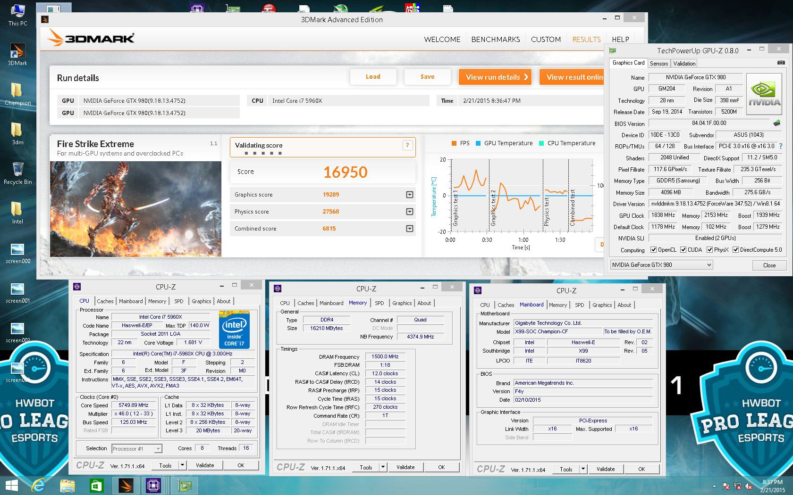The image size is (793, 495).
Task: Select the RESULTS tab in 3DMark
Action: (x=586, y=40)
